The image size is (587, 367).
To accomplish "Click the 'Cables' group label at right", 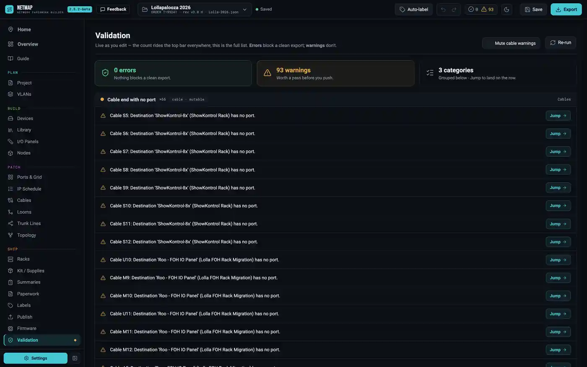I will [564, 99].
